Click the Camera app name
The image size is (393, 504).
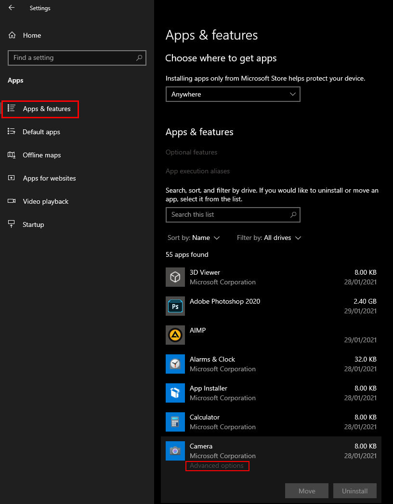point(201,446)
